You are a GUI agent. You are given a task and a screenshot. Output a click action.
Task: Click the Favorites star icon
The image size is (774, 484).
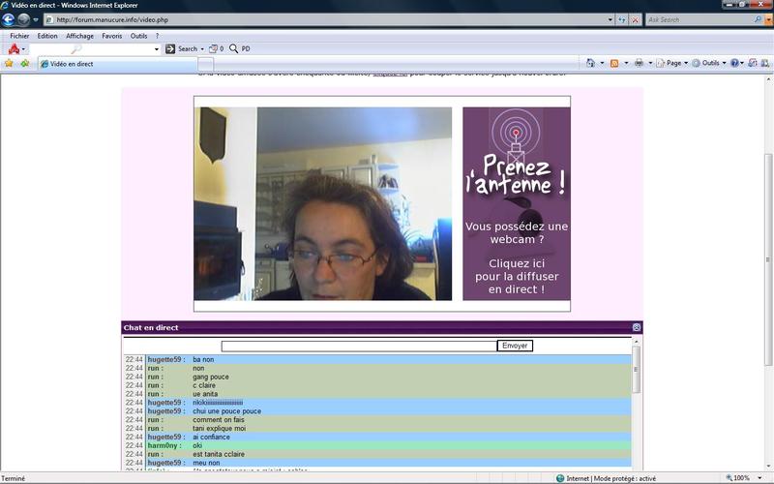[x=9, y=63]
